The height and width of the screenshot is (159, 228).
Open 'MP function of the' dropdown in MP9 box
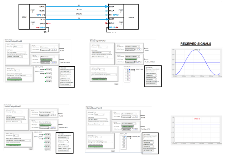[x=63, y=150]
